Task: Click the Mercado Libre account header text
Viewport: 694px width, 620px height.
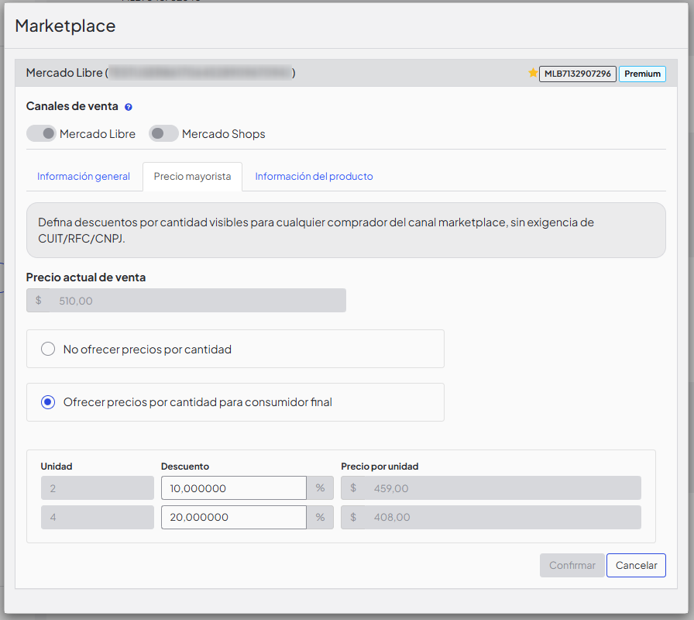Action: (x=160, y=73)
